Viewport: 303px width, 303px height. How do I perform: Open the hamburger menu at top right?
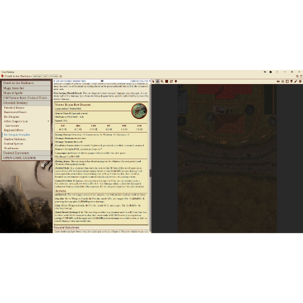[x=301, y=76]
